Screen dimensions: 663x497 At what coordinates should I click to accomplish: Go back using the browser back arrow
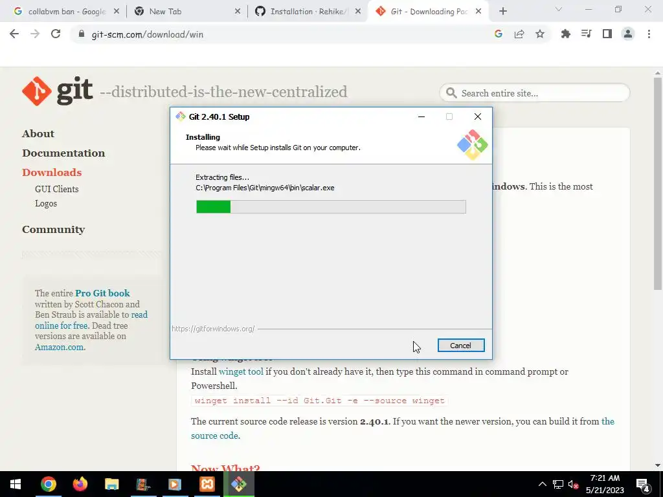point(14,34)
